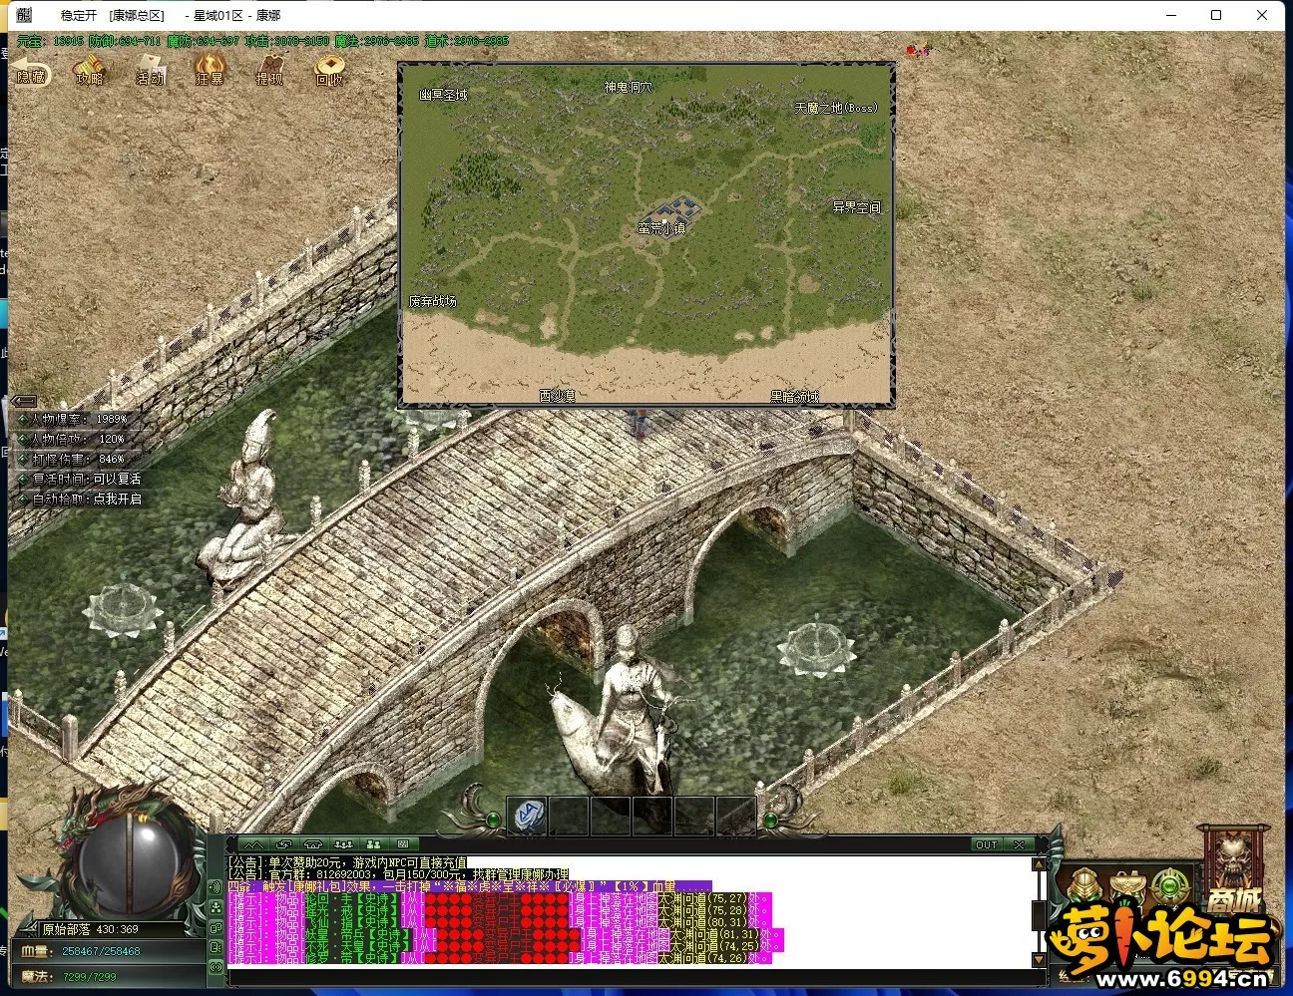1293x996 pixels.
Task: Click 蛮荒小镇 on the minimap
Action: tap(661, 228)
